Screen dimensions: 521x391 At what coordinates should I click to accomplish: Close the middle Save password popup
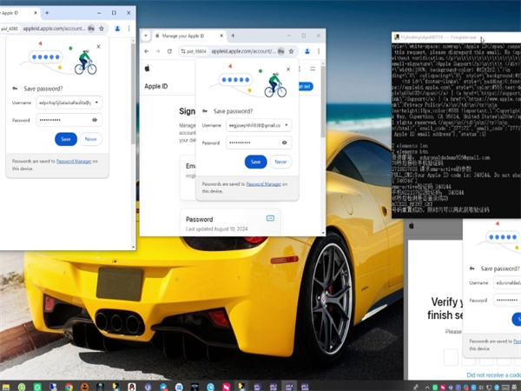pos(288,68)
